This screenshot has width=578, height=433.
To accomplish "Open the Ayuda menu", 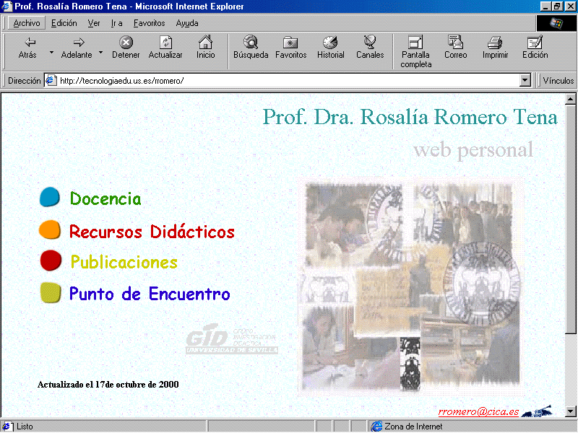I will coord(187,23).
